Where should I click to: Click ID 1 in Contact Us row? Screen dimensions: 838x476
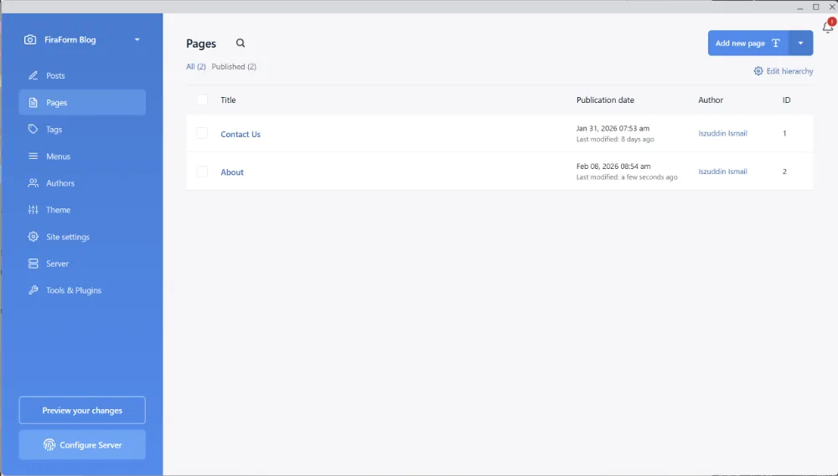[x=784, y=133]
